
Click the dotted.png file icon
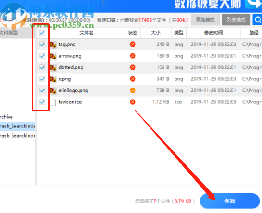coord(53,68)
